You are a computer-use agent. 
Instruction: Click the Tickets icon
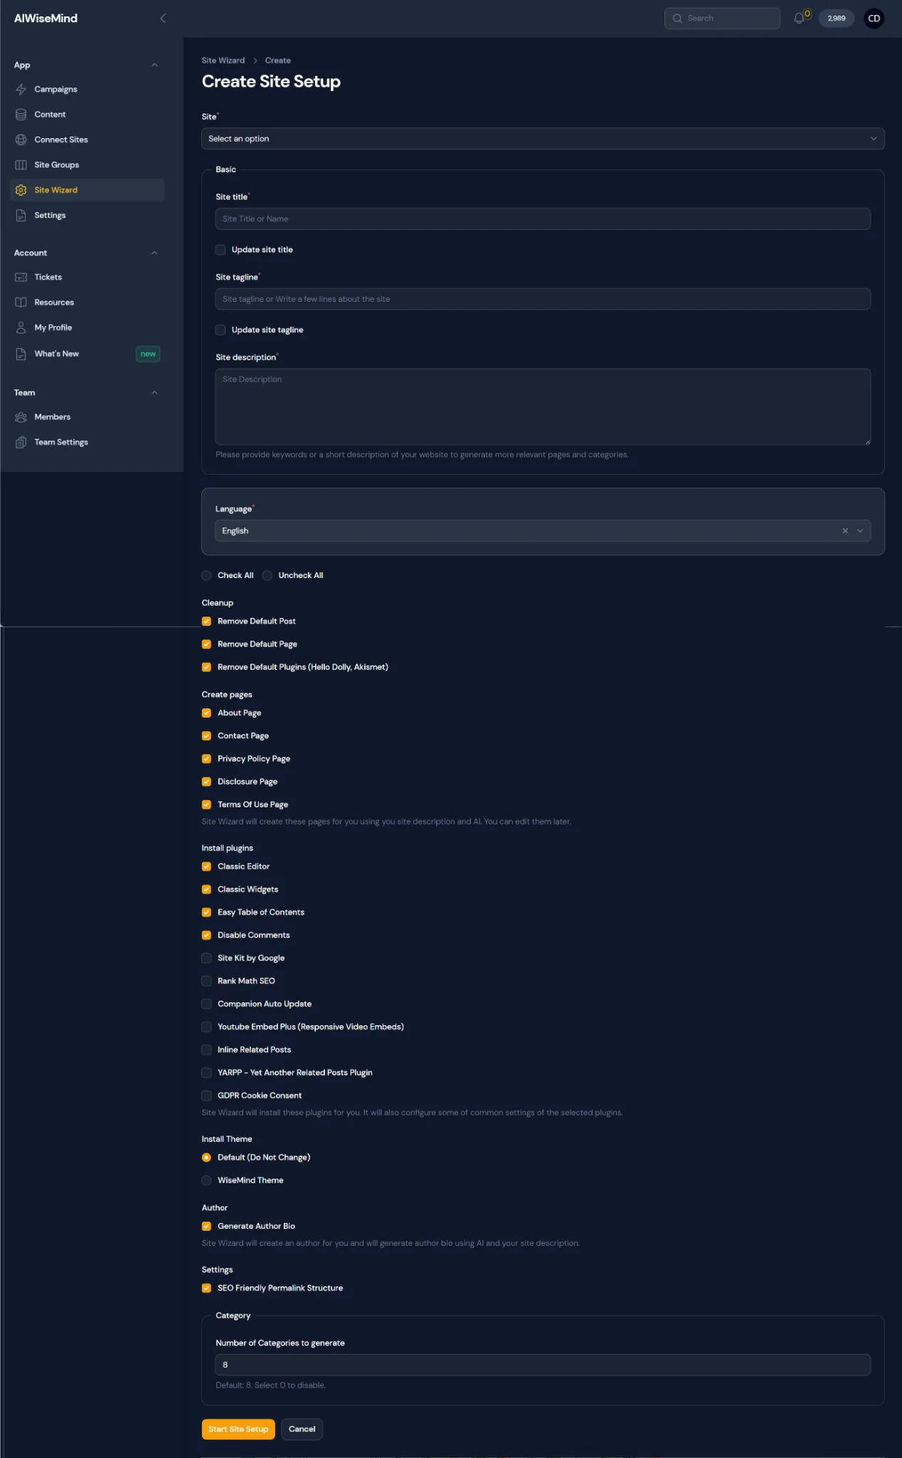[x=21, y=278]
